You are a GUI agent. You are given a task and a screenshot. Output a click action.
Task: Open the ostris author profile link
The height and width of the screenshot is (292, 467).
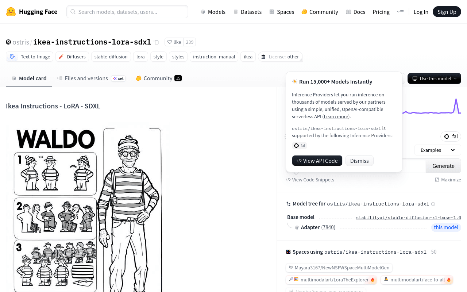coord(21,42)
